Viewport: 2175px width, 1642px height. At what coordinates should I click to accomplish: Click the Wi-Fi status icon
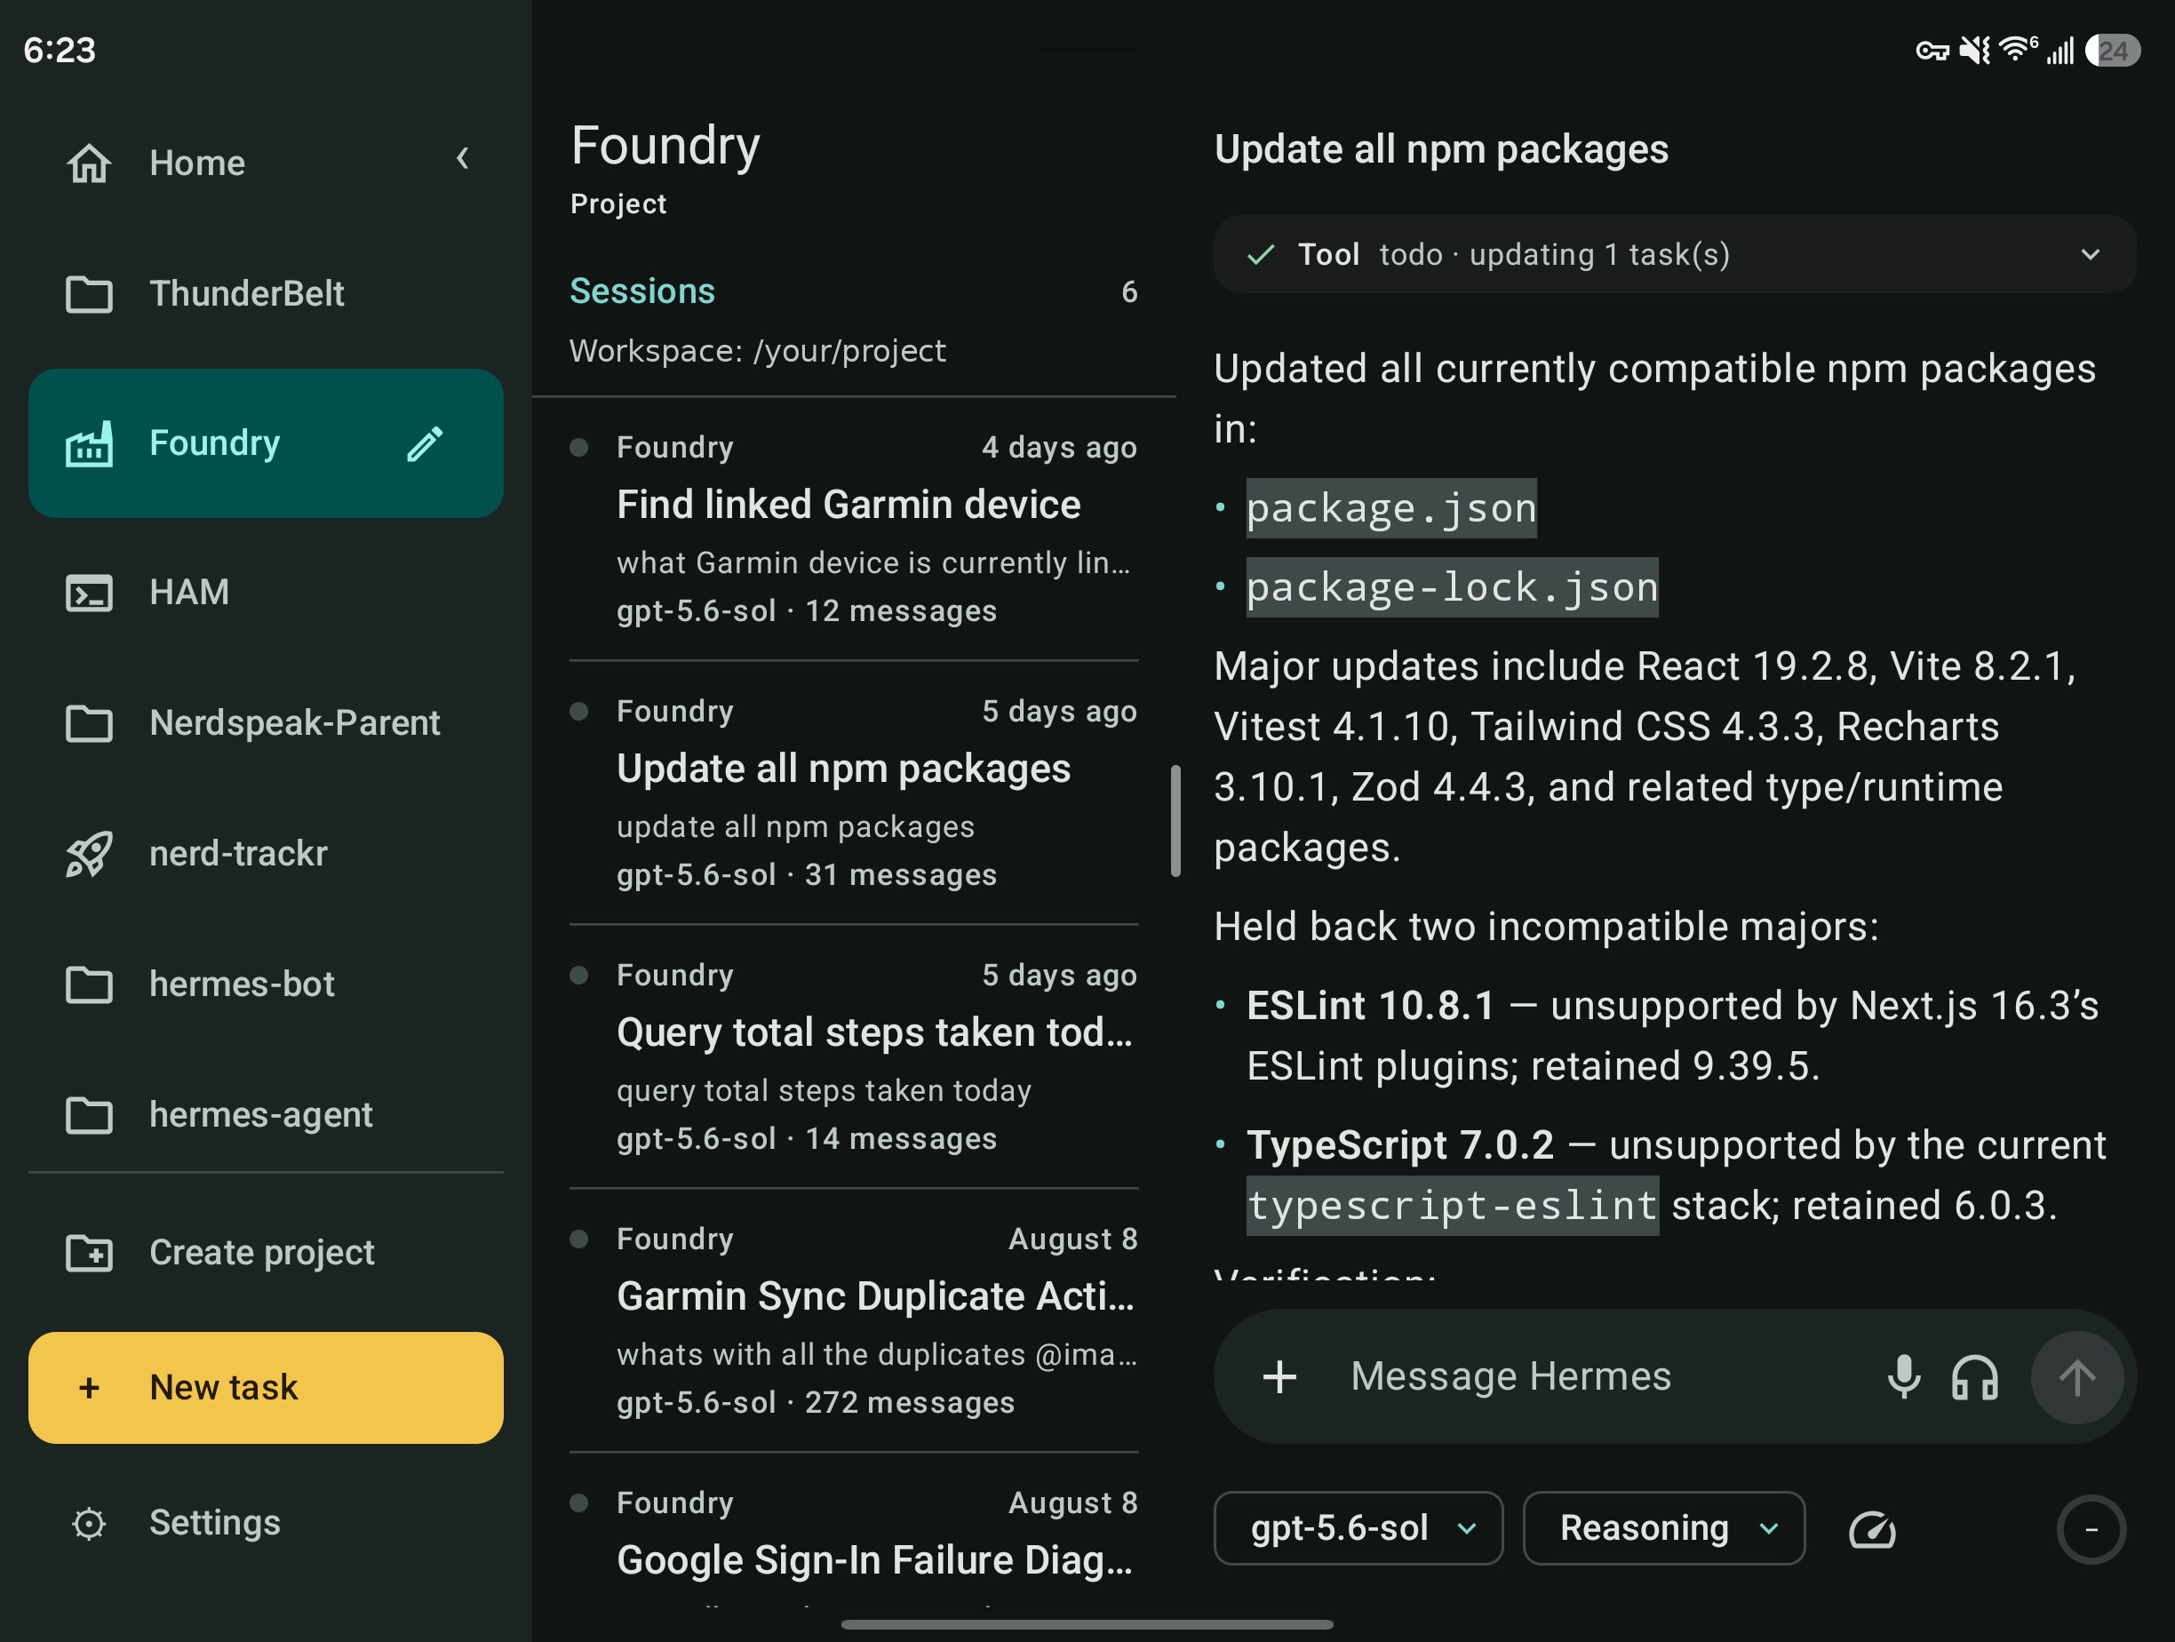pyautogui.click(x=2017, y=49)
